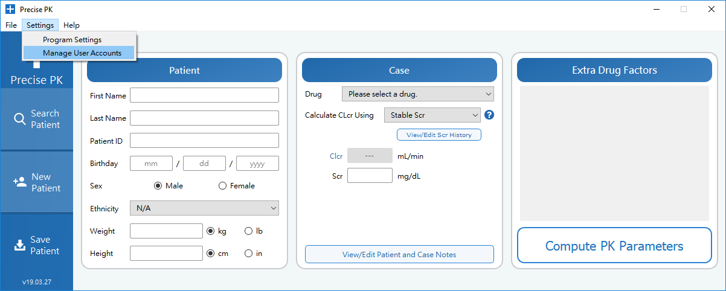
Task: Open View/Edit Patient and Case Notes
Action: [399, 254]
